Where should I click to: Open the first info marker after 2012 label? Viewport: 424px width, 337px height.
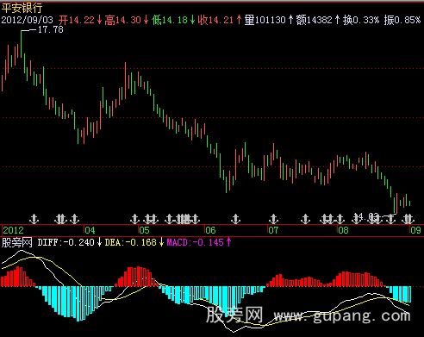point(34,219)
